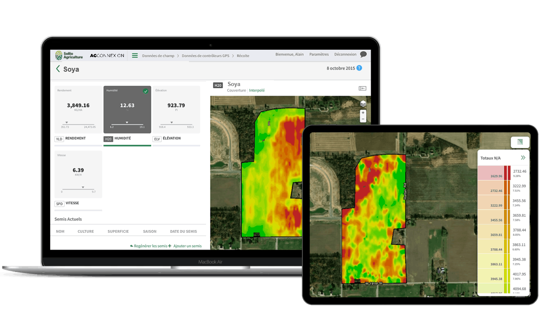Switch map view to Interpolé

click(257, 90)
